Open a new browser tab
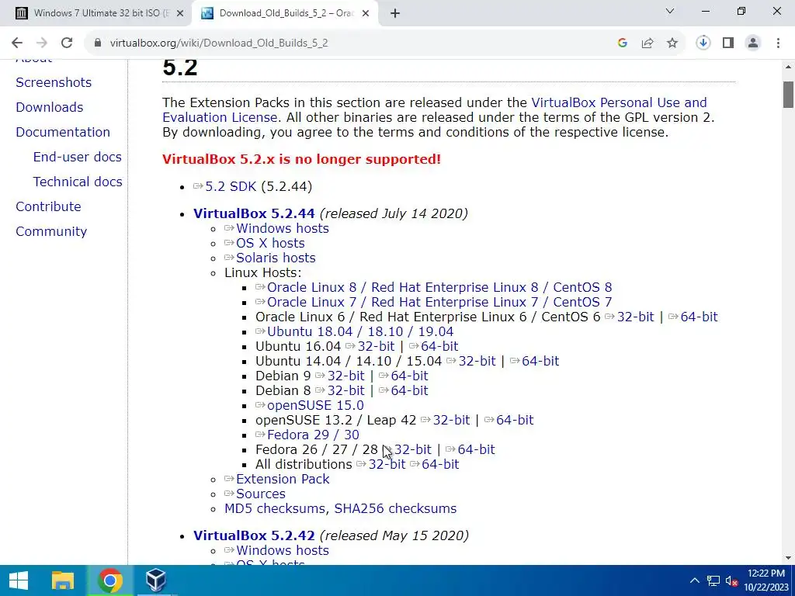 click(395, 14)
